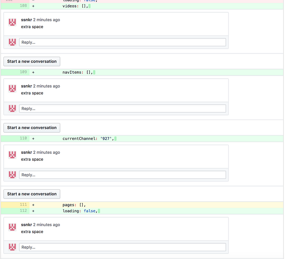Viewport: 285px width, 259px height.
Task: Start a new conversation above line 109
Action: pos(32,62)
